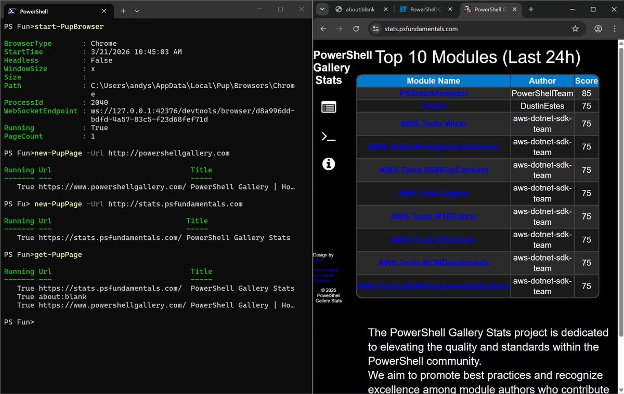624x394 pixels.
Task: Click the PowerShell Gallery Stats site title
Action: [x=334, y=68]
